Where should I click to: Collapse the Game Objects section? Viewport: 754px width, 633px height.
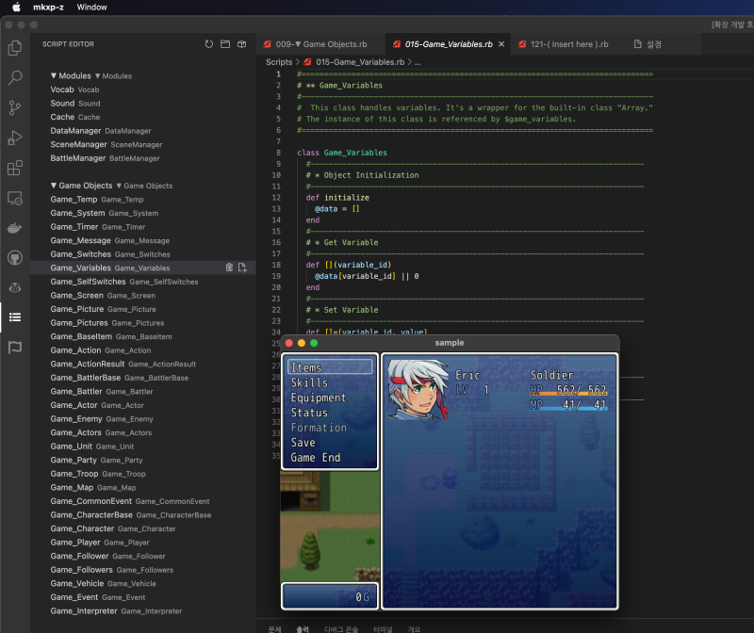click(55, 186)
